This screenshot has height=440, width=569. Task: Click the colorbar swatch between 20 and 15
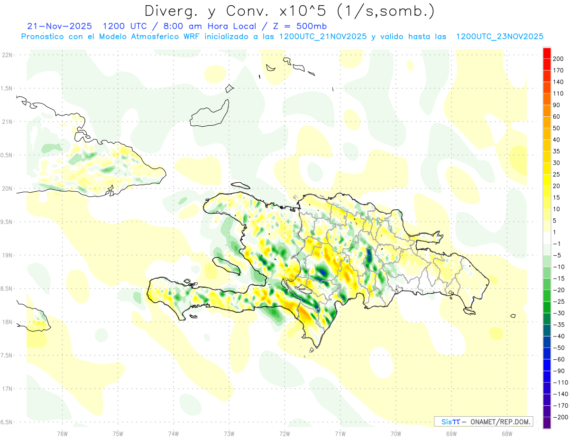coord(546,191)
